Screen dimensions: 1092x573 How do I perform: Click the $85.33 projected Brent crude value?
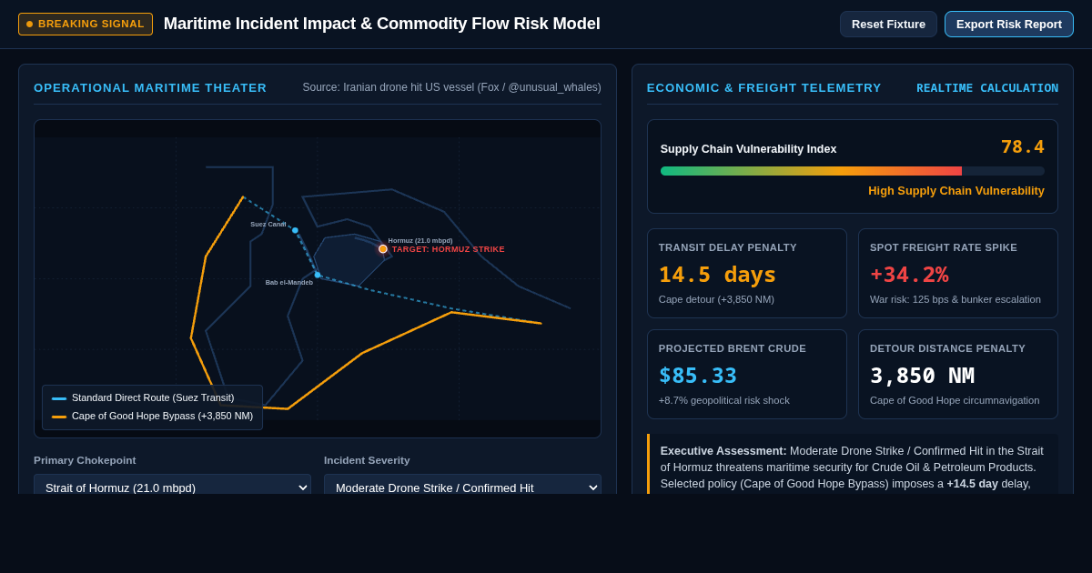(x=698, y=376)
